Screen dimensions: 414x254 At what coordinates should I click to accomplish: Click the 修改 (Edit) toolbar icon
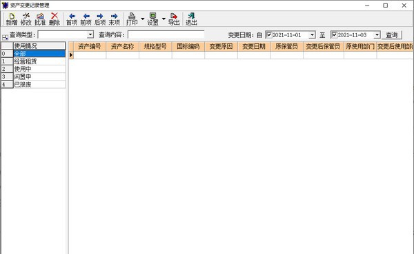pyautogui.click(x=26, y=19)
